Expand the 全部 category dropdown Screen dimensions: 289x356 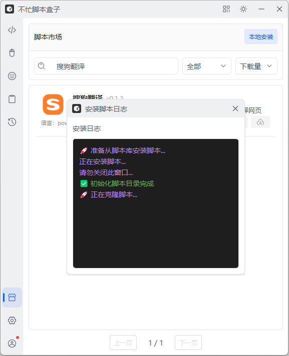(207, 66)
